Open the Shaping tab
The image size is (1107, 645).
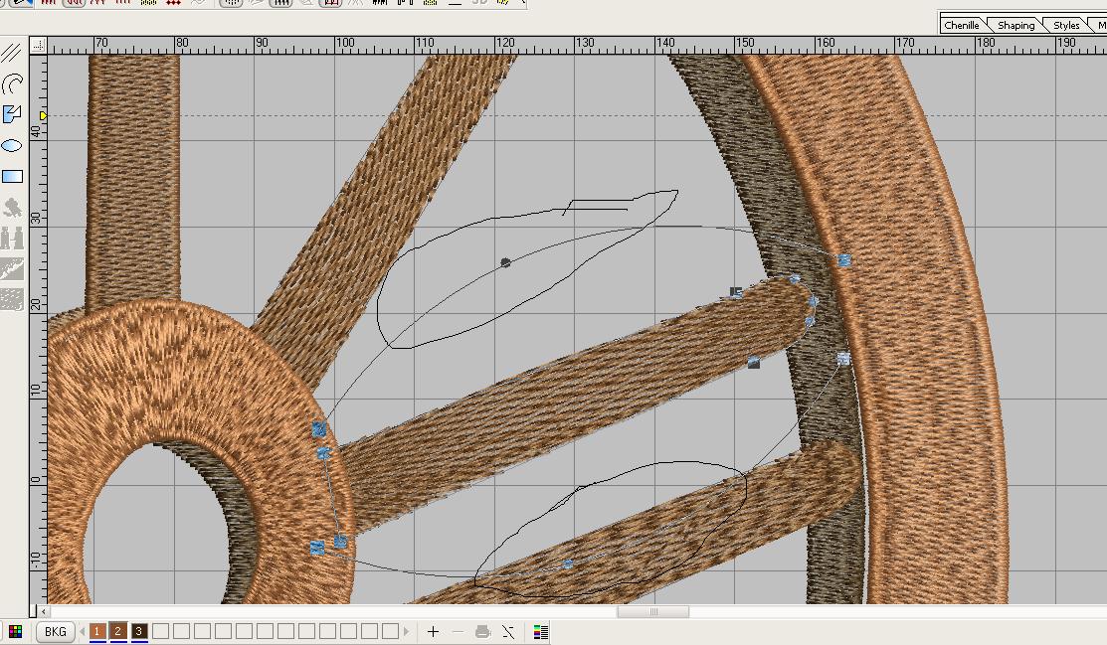pos(1015,25)
